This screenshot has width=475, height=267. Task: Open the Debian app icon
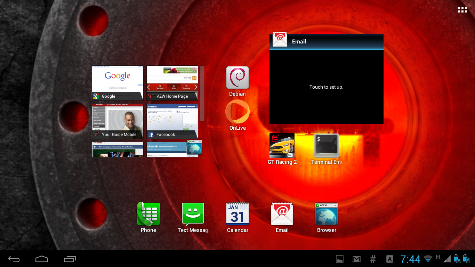click(x=237, y=78)
